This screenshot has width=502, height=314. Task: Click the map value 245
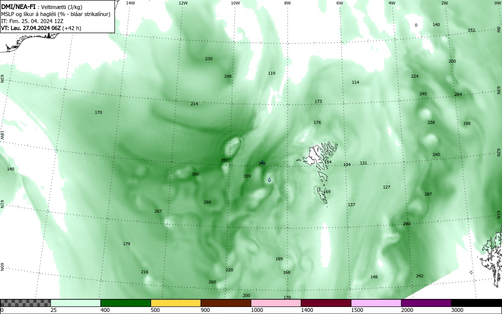(423, 94)
